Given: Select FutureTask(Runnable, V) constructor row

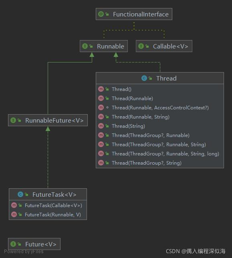Looking at the screenshot, I should coord(48,215).
